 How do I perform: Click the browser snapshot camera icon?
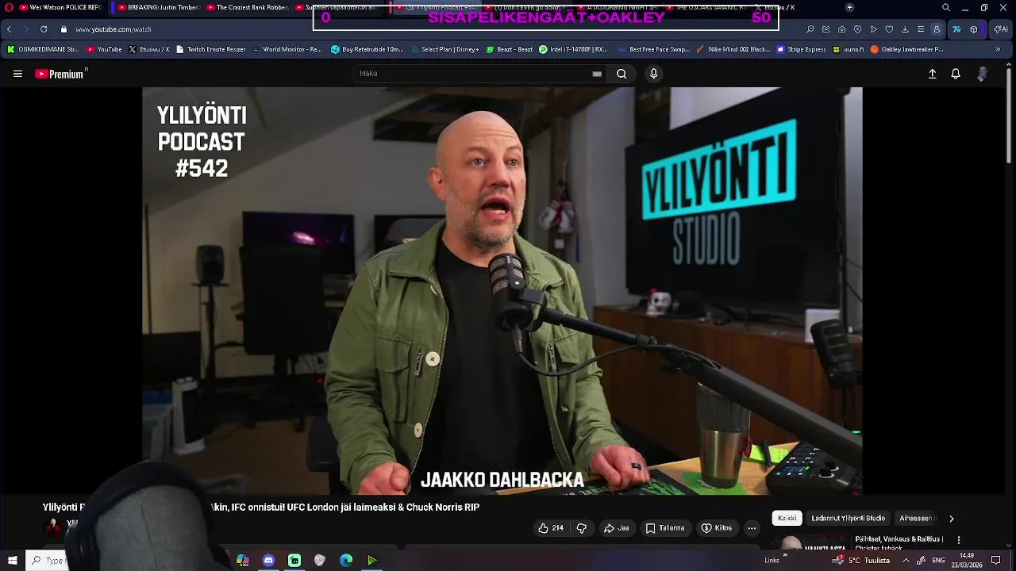click(841, 29)
